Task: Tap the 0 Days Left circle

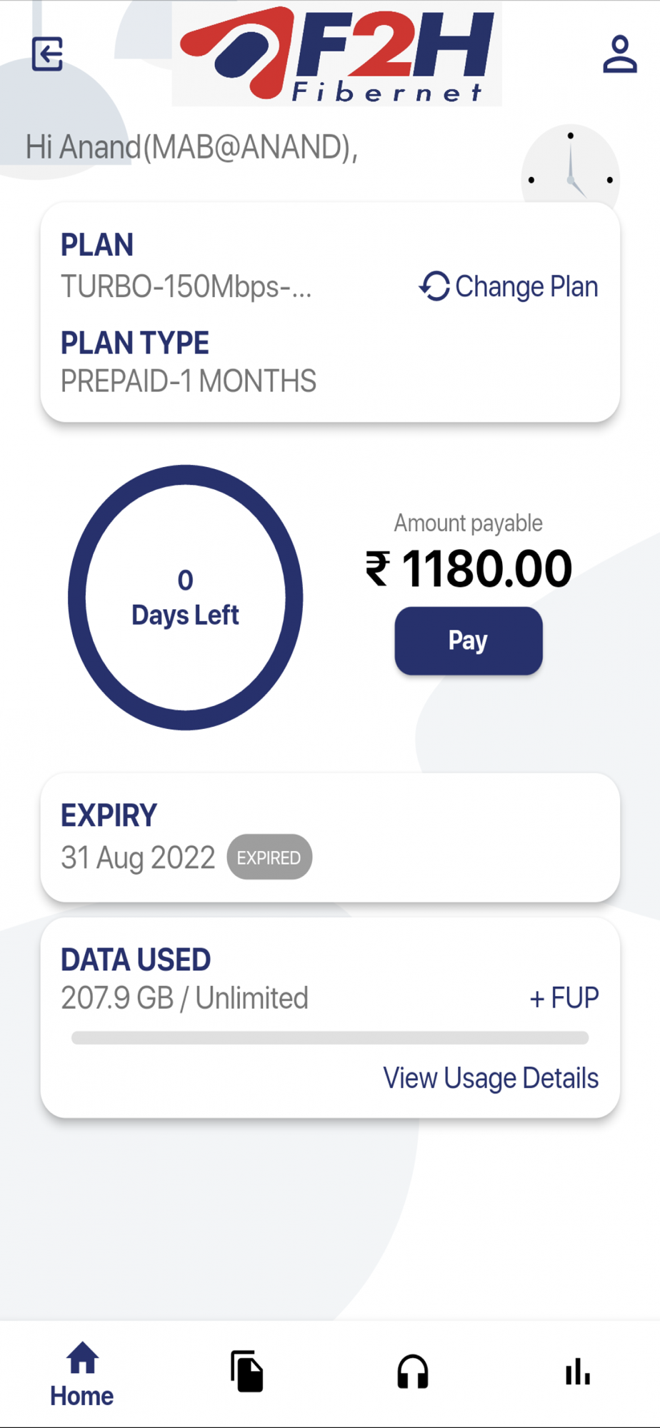Action: pyautogui.click(x=186, y=598)
